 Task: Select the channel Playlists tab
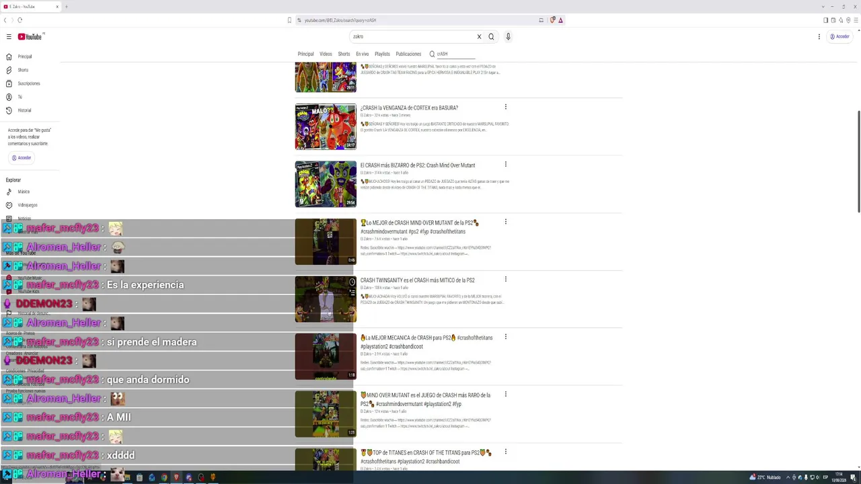point(382,54)
